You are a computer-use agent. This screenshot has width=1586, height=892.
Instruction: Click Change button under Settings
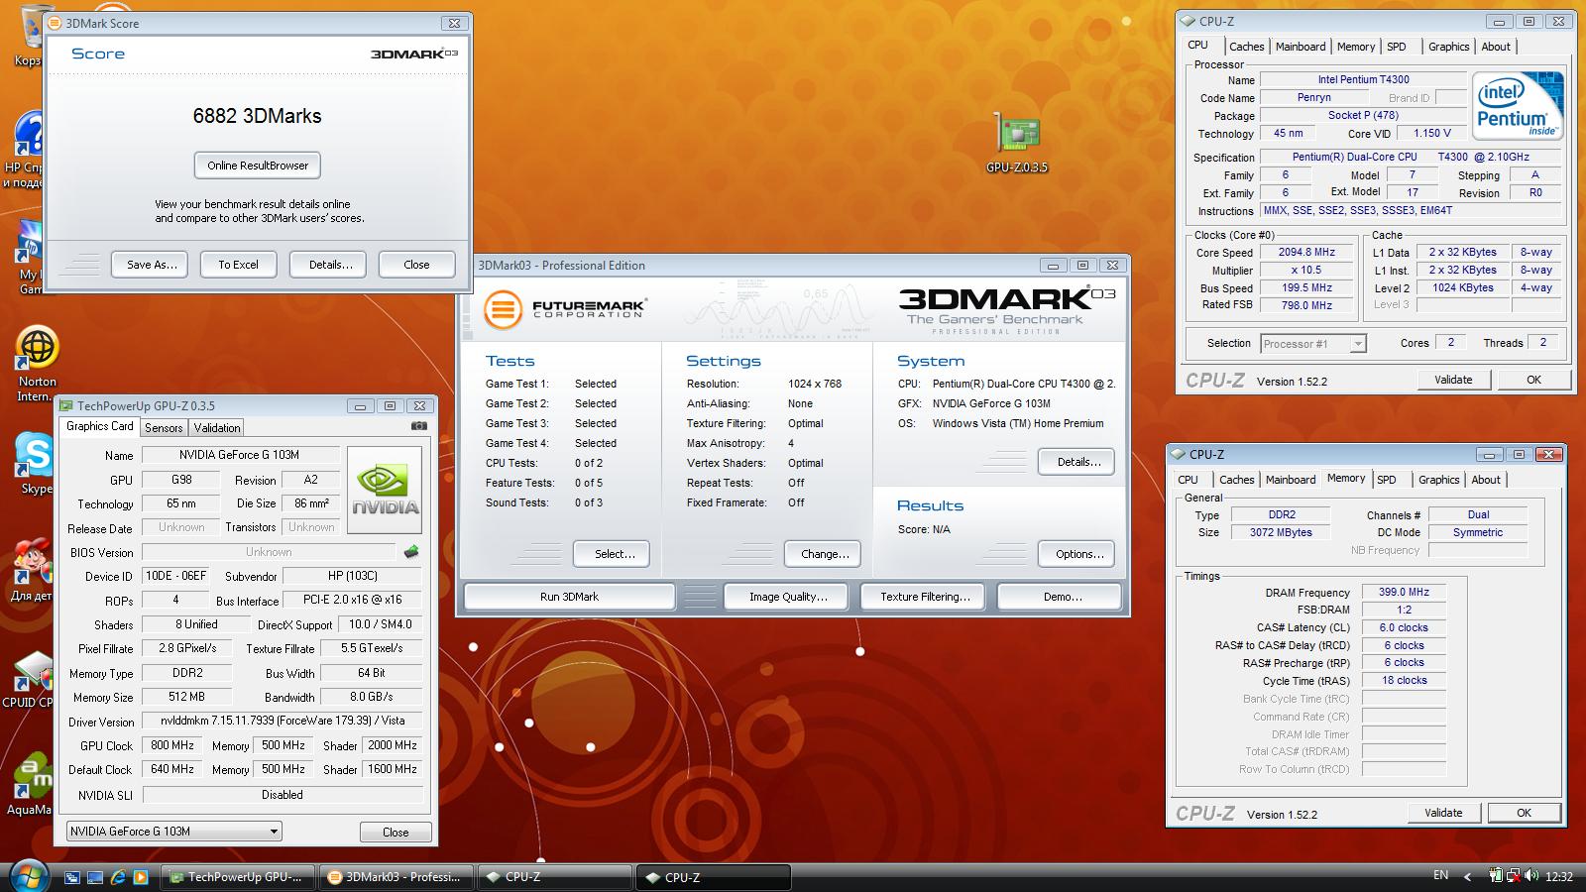tap(825, 554)
